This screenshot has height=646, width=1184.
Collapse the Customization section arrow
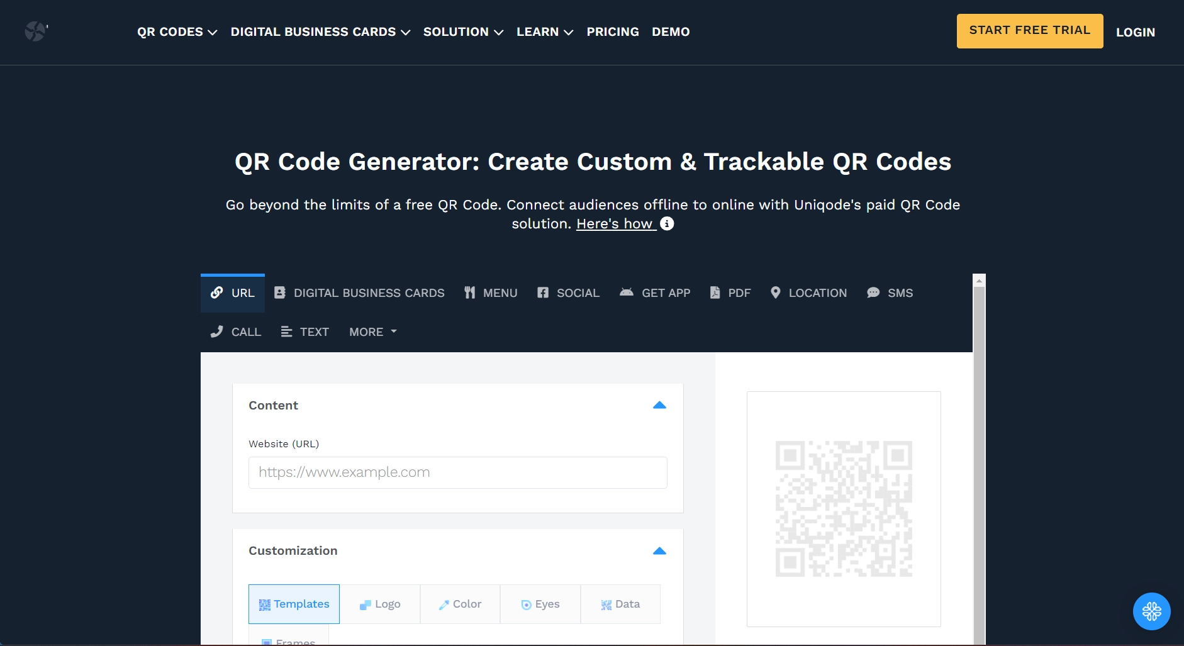pos(659,551)
